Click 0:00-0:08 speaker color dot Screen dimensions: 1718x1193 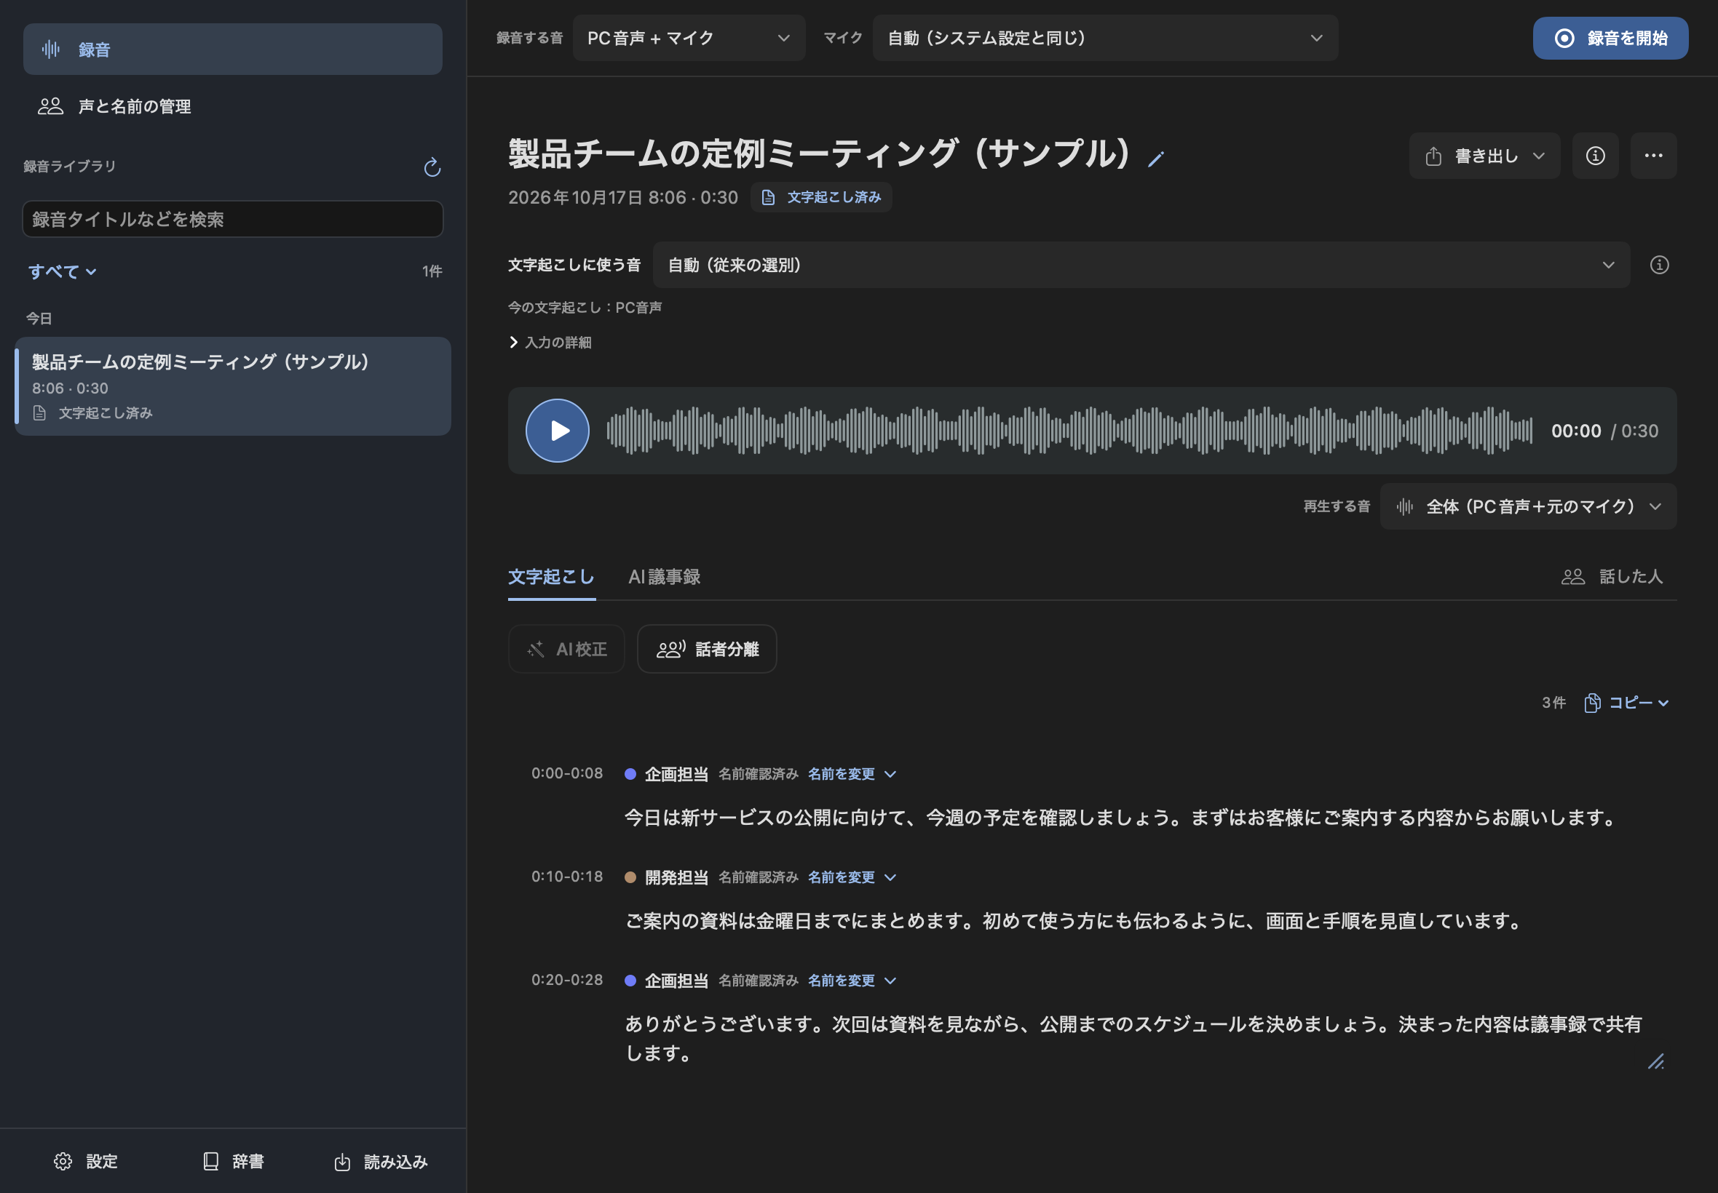pos(630,774)
